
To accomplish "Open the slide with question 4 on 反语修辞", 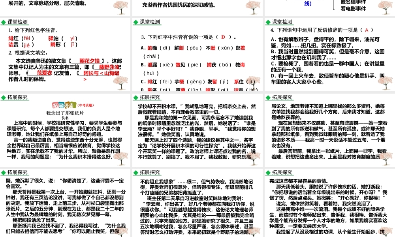I will pos(330,55).
